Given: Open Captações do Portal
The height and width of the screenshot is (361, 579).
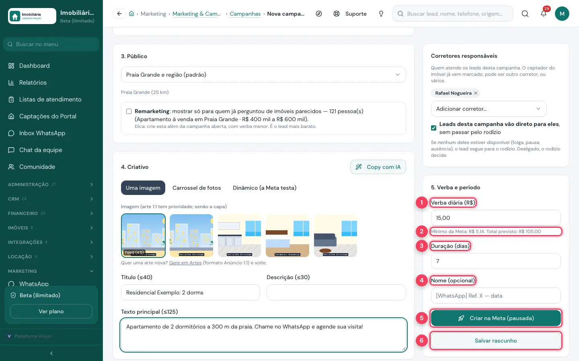Looking at the screenshot, I should [x=51, y=116].
